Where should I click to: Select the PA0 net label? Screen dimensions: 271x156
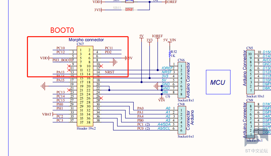click(x=140, y=108)
